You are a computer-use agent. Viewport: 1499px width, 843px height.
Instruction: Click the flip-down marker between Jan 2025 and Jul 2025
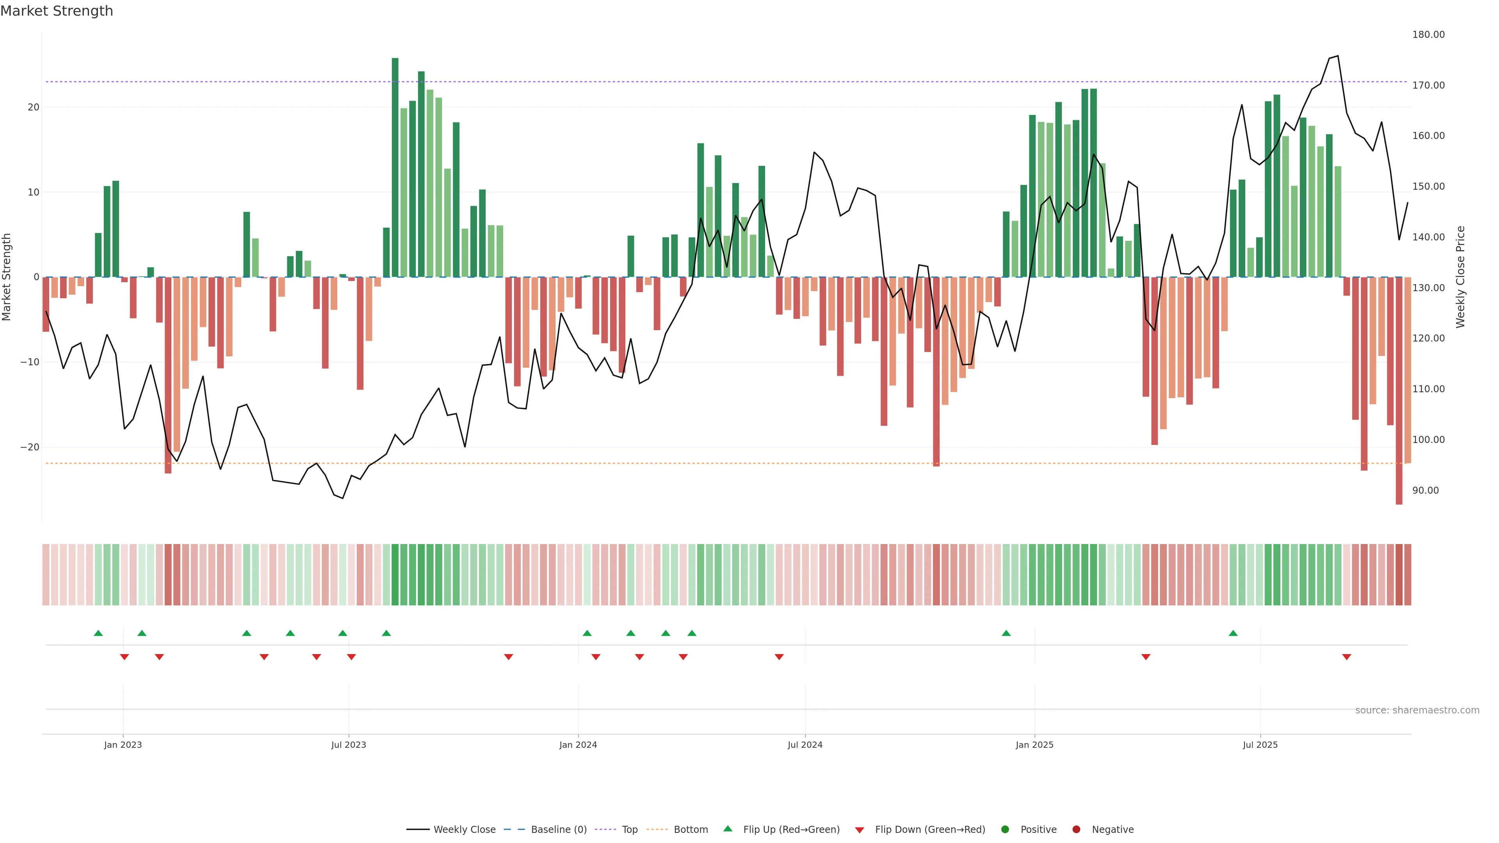tap(1146, 657)
